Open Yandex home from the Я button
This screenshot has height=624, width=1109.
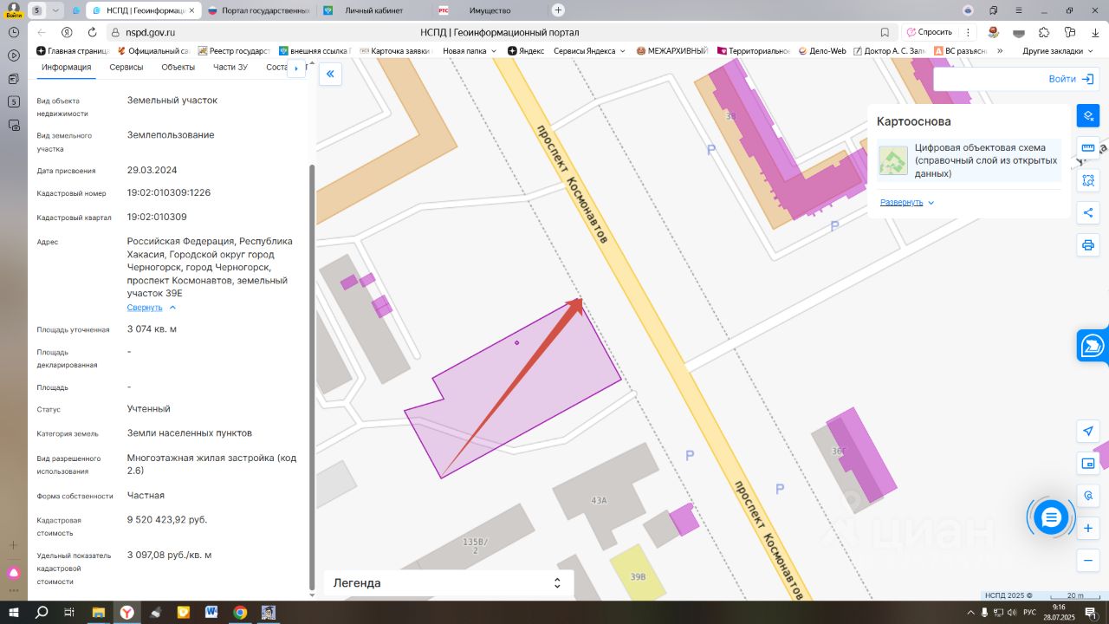point(67,32)
